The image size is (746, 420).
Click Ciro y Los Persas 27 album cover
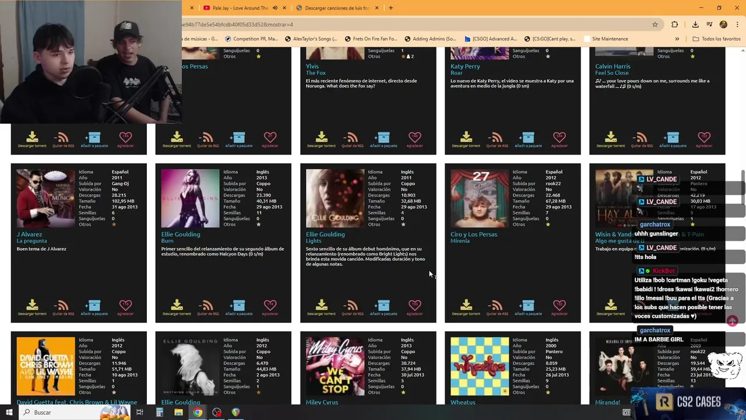[x=479, y=198]
